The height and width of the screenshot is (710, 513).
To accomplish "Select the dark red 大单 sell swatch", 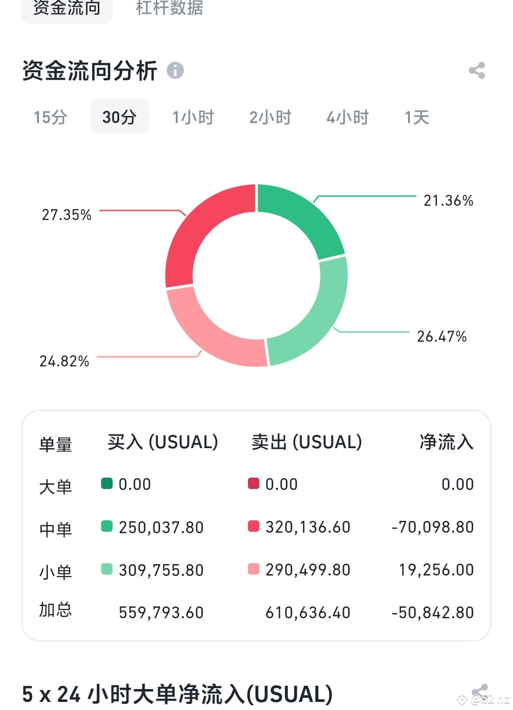I will point(255,484).
